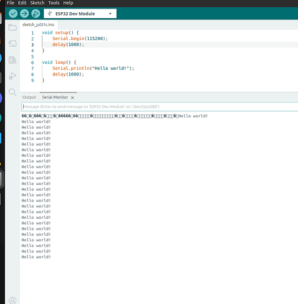Open the Tools menu
298x304 pixels.
[54, 3]
